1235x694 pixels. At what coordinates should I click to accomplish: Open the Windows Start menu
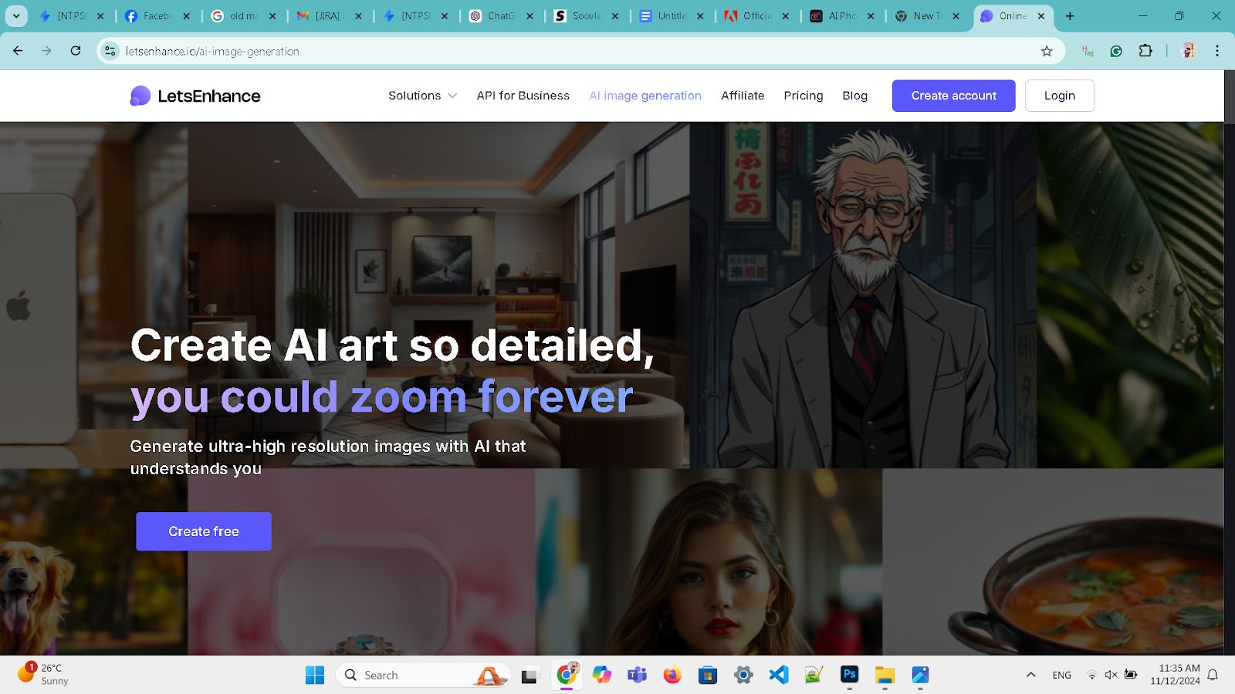(x=315, y=675)
